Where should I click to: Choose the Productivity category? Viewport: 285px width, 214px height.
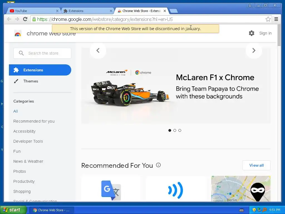click(x=24, y=181)
